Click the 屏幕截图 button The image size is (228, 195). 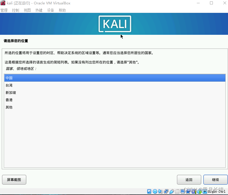click(14, 180)
